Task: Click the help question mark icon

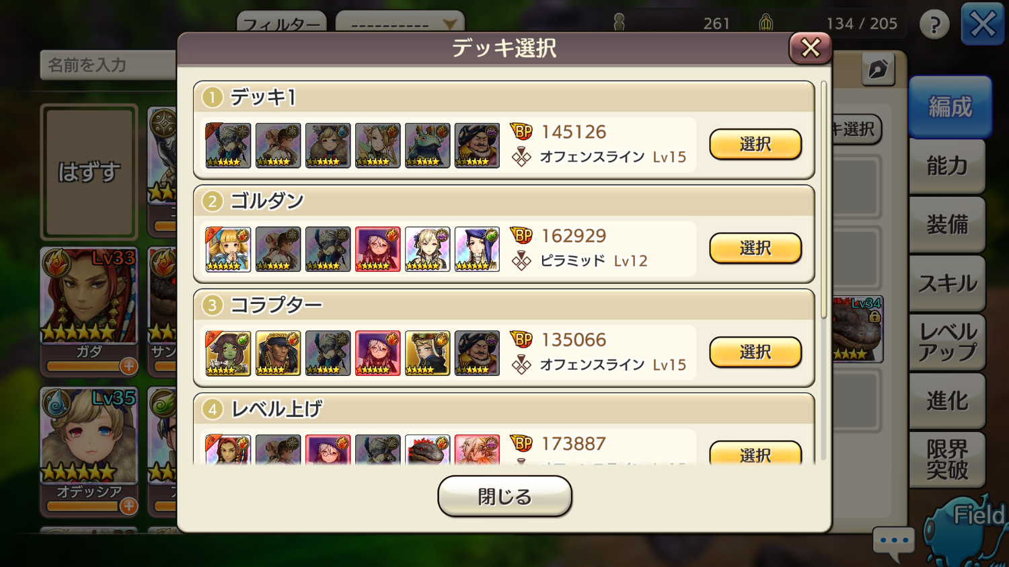Action: point(934,25)
